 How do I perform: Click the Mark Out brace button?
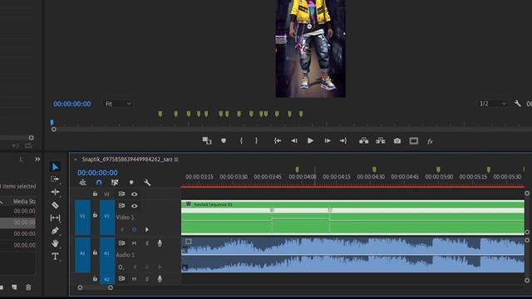[257, 140]
